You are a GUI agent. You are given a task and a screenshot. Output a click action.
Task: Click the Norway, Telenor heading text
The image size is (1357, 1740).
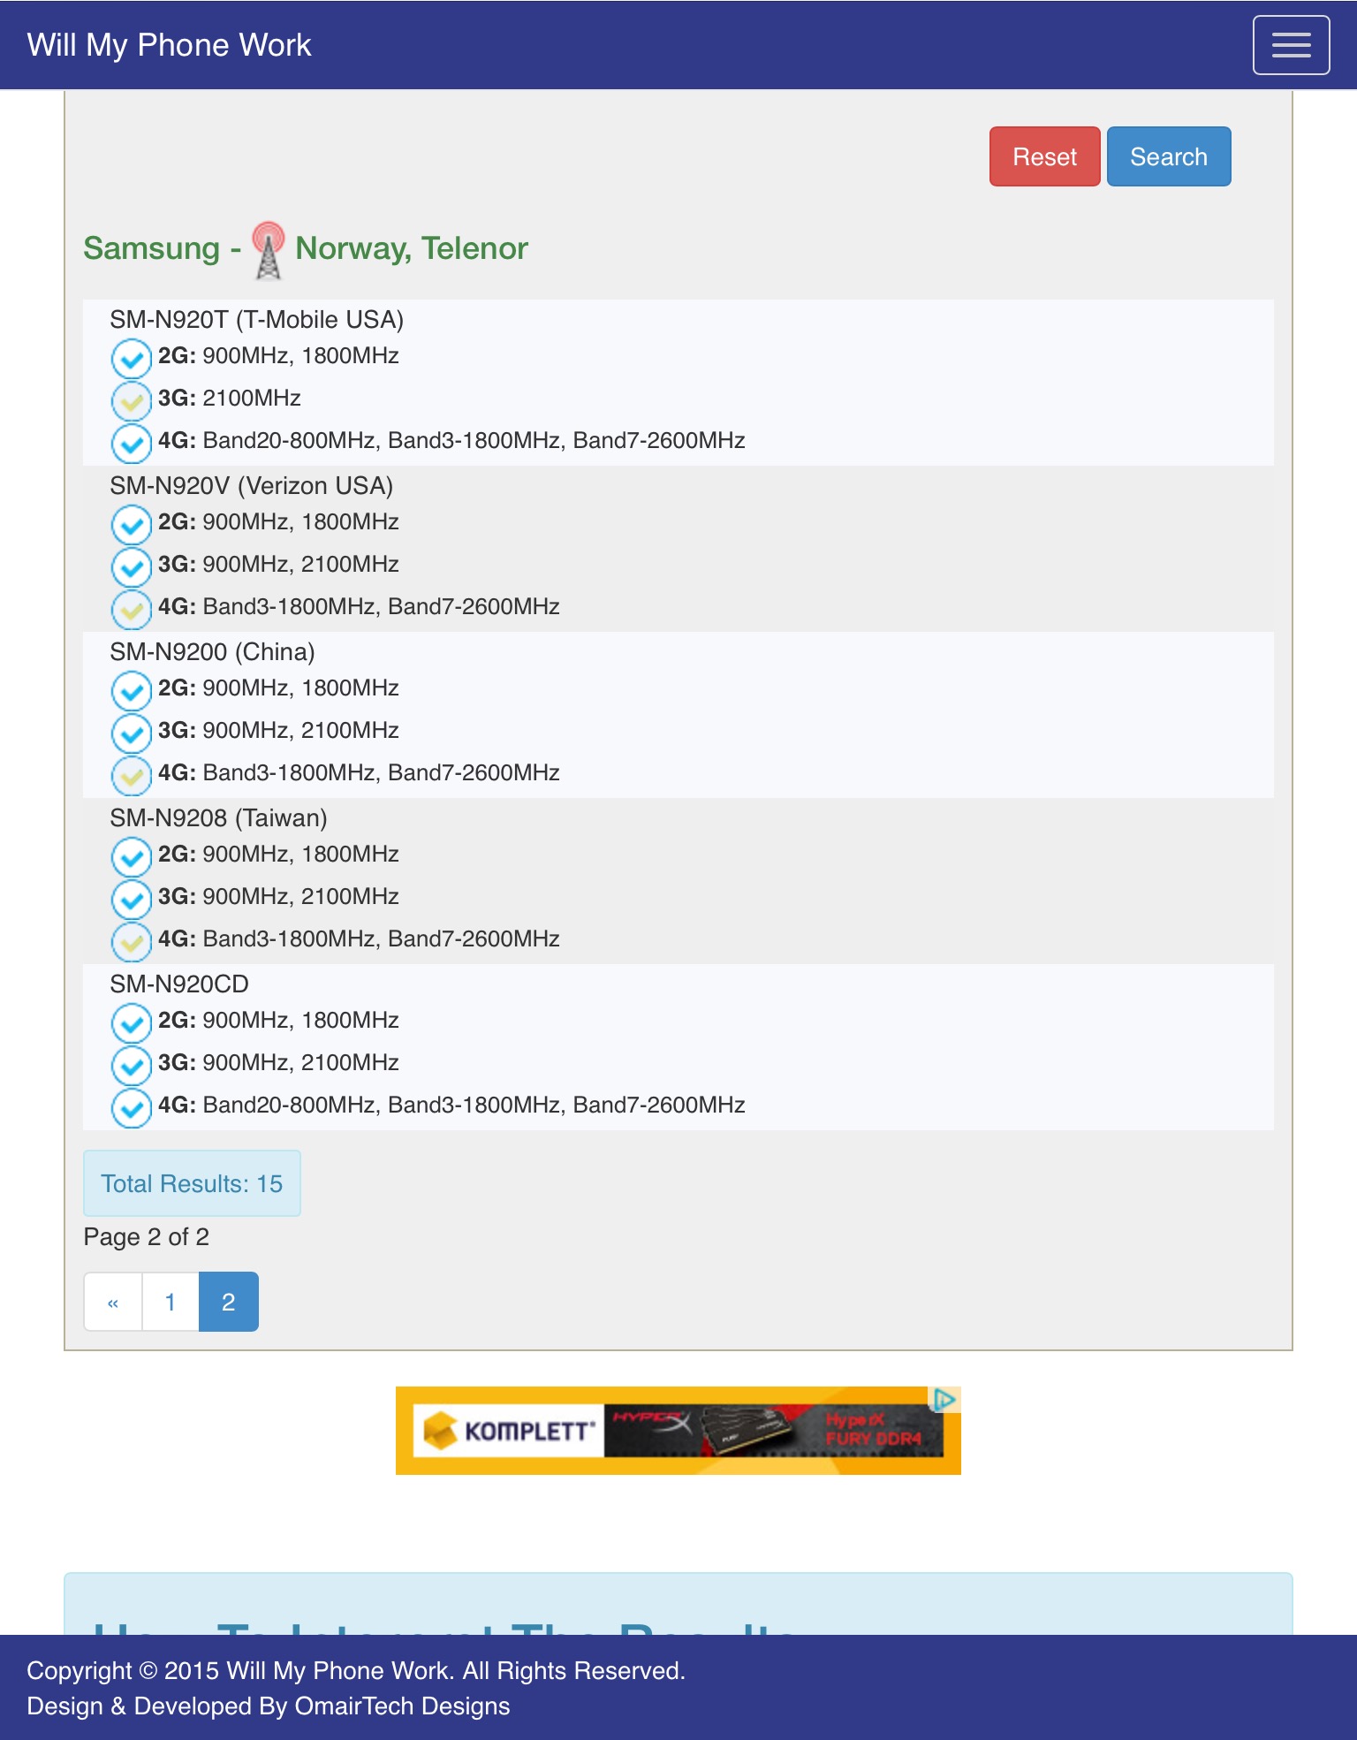[x=411, y=248]
